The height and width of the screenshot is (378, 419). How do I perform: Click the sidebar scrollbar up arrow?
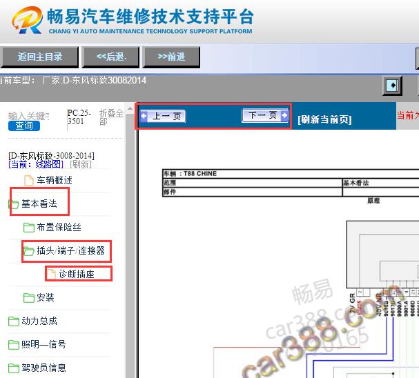coord(130,108)
